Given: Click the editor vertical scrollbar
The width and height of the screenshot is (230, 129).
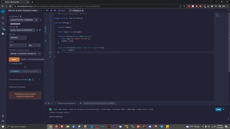Looking at the screenshot, I should coord(229,42).
